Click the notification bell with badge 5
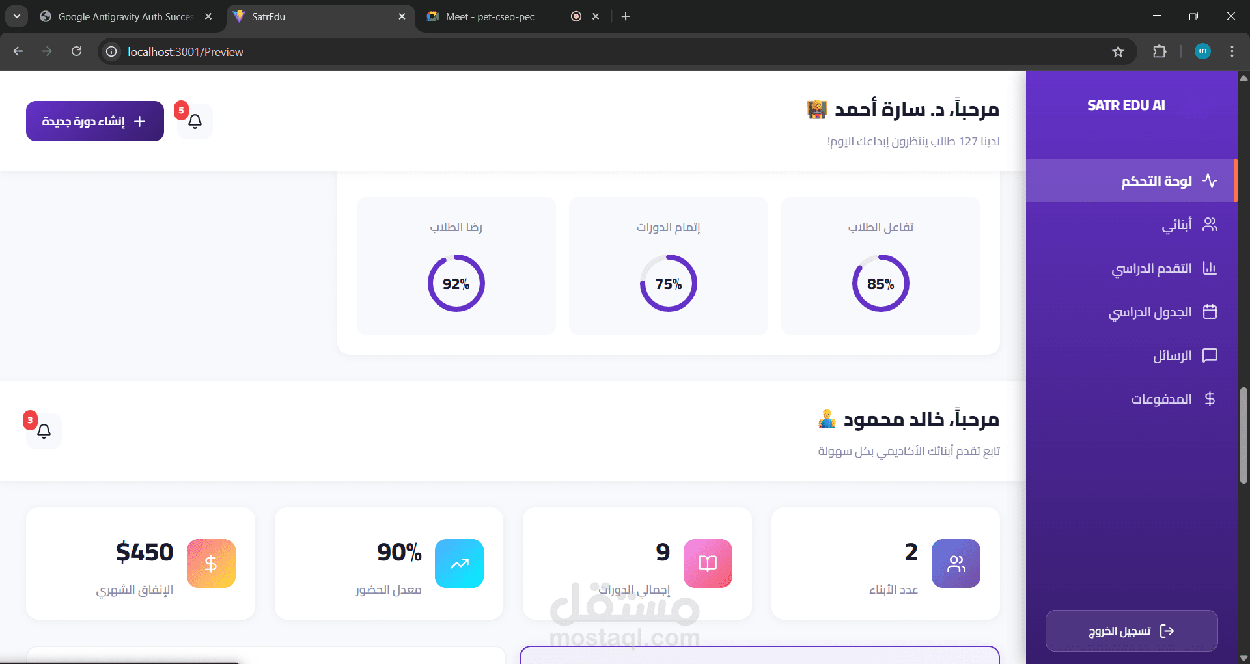 pyautogui.click(x=195, y=121)
